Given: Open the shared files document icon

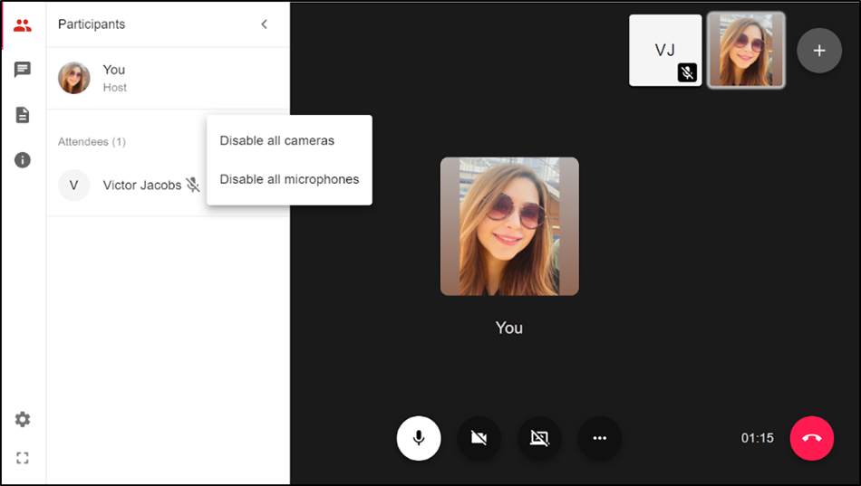Looking at the screenshot, I should click(x=23, y=115).
